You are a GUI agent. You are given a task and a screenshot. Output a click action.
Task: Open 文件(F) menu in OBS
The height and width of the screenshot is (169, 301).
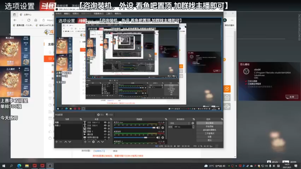point(58,14)
